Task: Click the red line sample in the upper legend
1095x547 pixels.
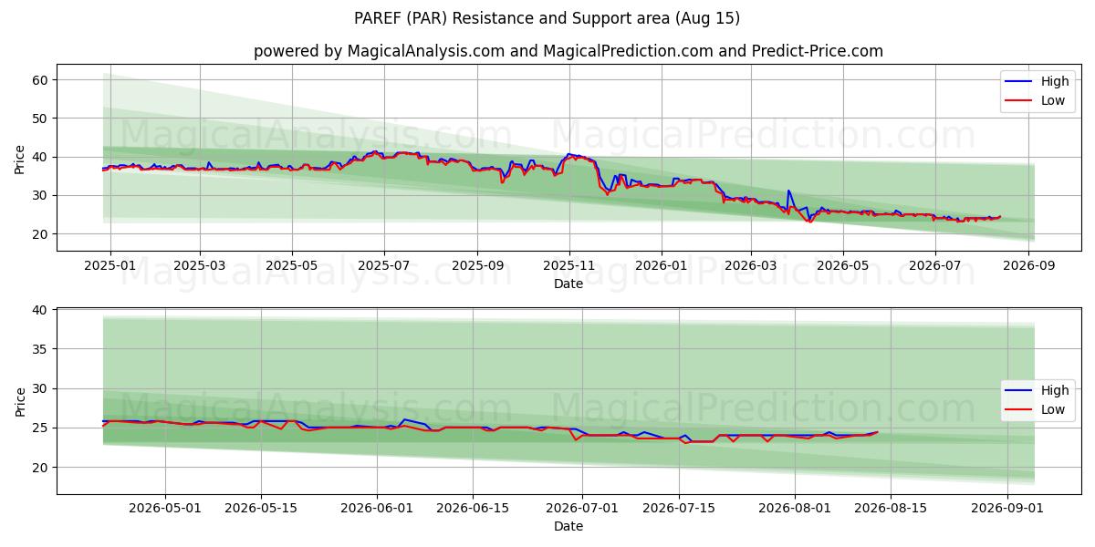Action: 1019,100
